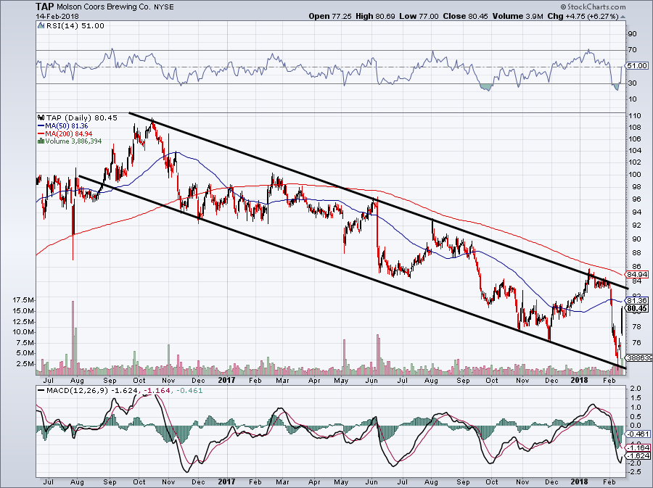Click the Close 80.45 header value
The image size is (653, 488).
coord(465,16)
